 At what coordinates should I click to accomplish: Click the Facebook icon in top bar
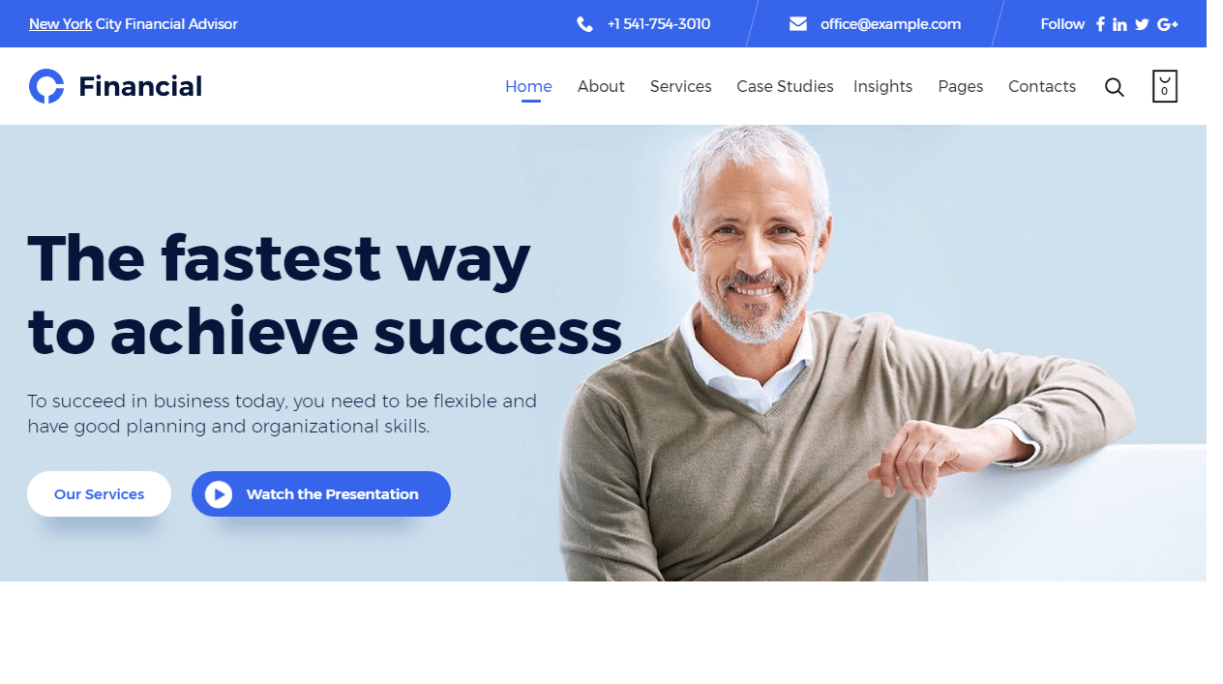point(1100,24)
